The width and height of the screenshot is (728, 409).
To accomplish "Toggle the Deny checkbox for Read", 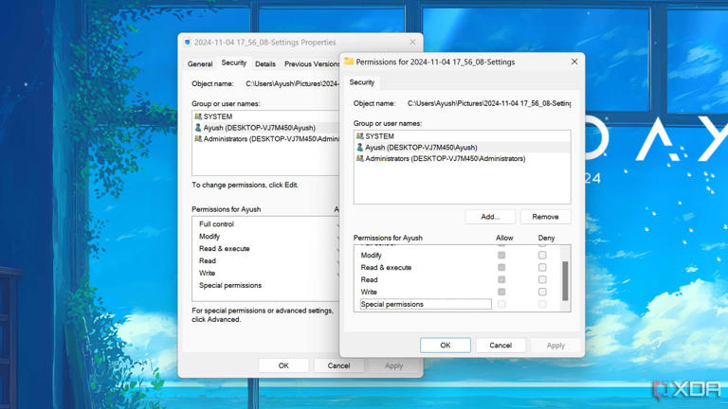I will coord(542,280).
